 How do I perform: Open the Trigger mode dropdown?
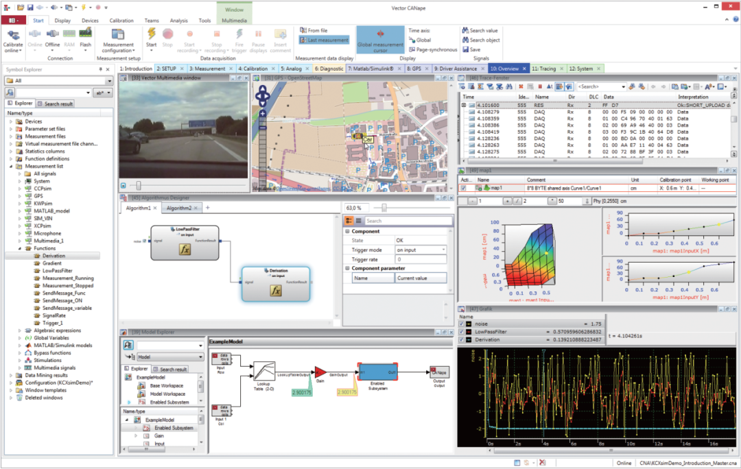click(443, 250)
